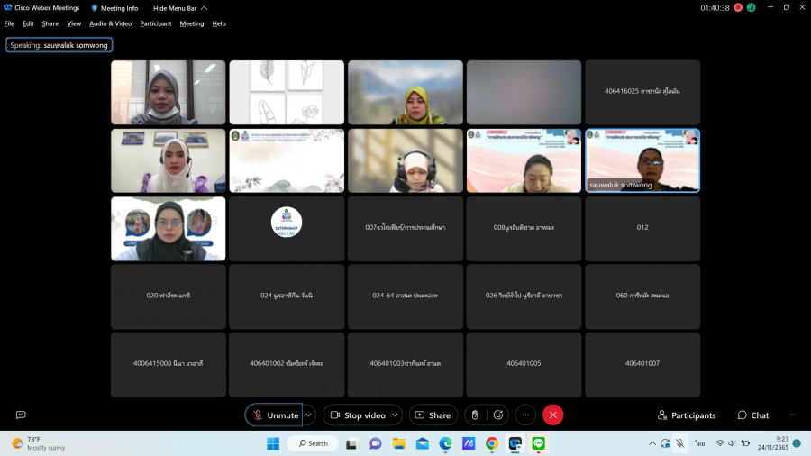Open Google Chrome from the taskbar
811x456 pixels.
pos(492,443)
